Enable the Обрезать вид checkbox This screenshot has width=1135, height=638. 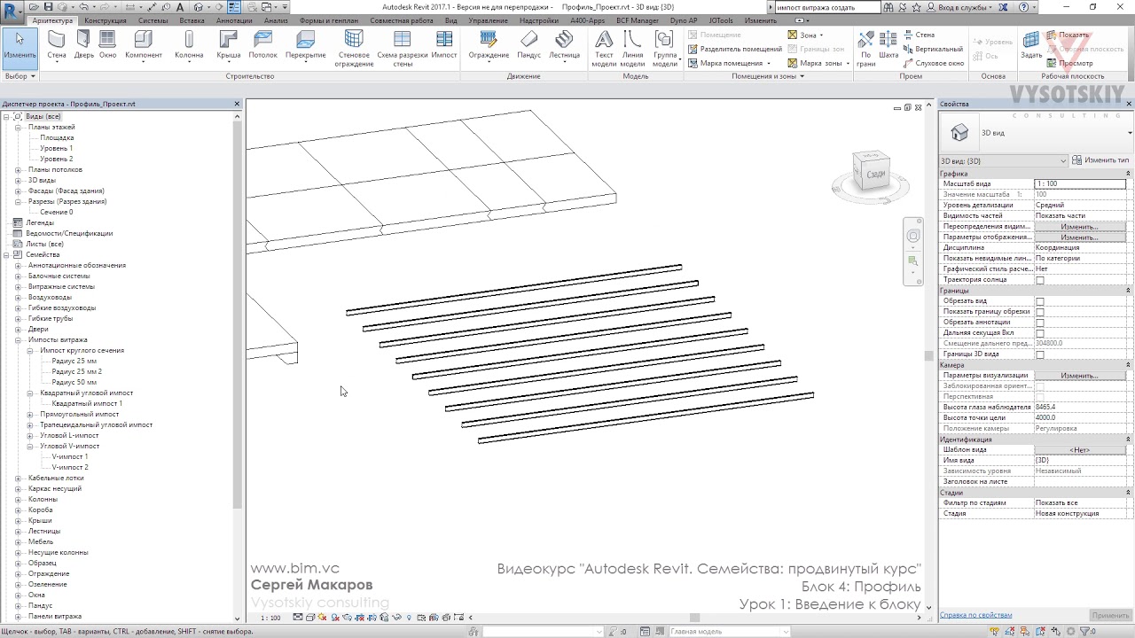click(1040, 301)
